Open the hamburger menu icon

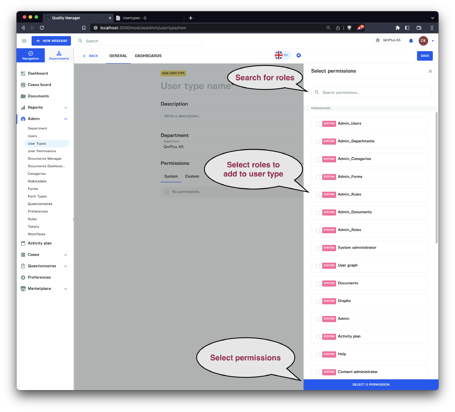(24, 41)
